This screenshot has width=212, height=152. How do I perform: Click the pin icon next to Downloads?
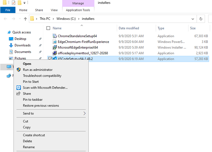point(40,45)
